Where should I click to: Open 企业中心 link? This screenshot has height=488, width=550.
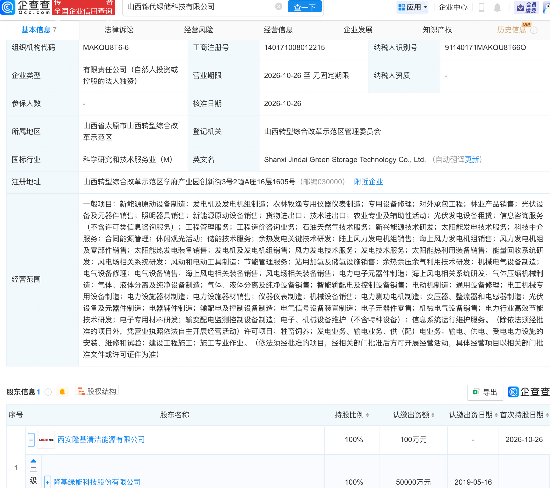coord(453,7)
